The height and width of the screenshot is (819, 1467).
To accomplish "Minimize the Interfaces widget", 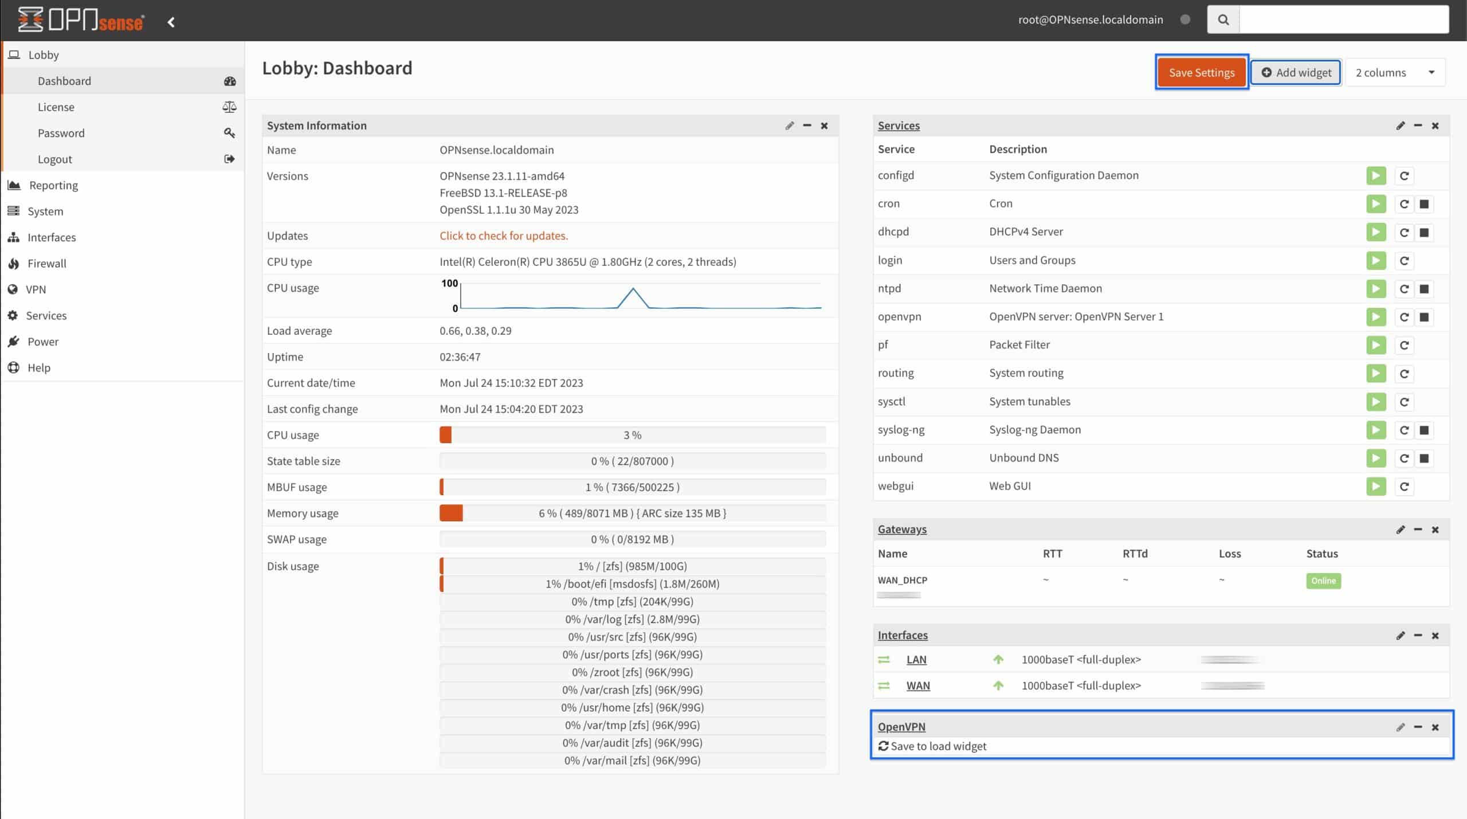I will point(1418,635).
